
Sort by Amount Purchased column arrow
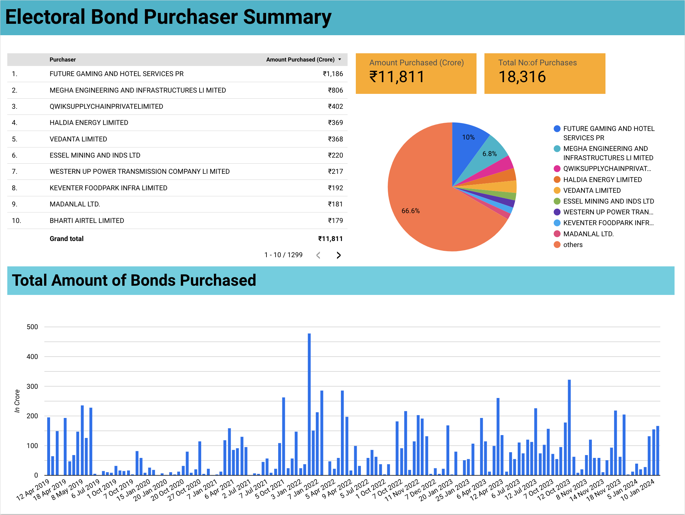340,60
